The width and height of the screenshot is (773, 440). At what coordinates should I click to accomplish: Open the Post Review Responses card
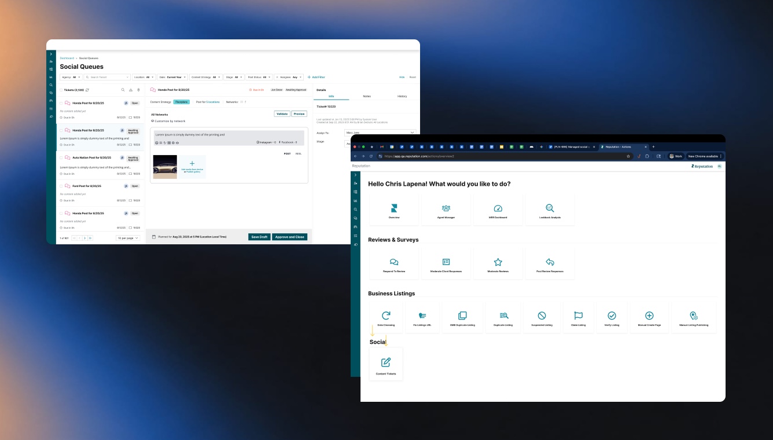[550, 264]
